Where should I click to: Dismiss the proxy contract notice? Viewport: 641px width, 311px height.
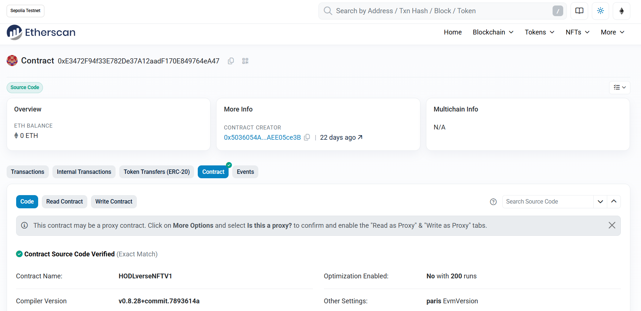[612, 225]
